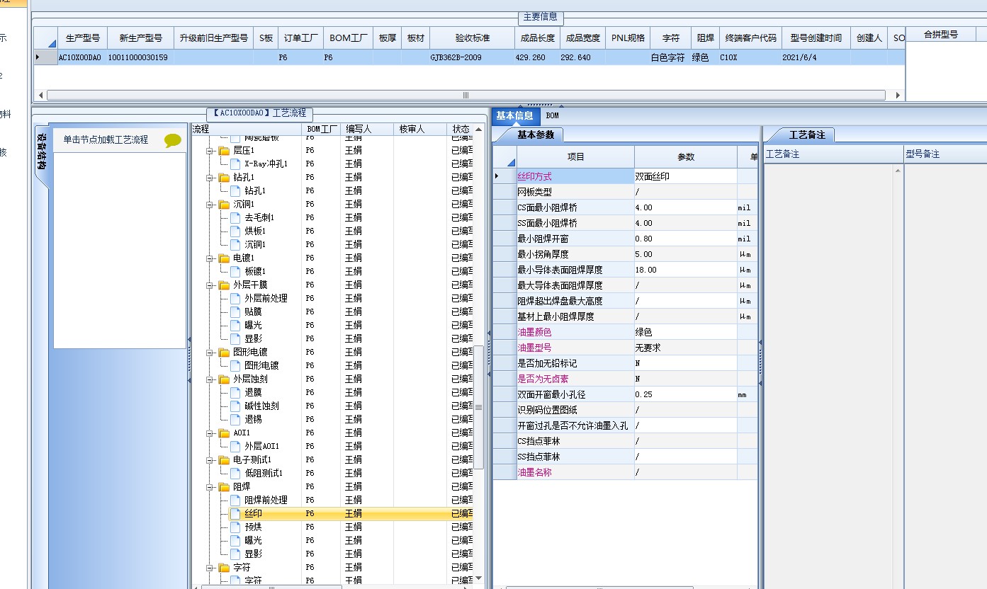This screenshot has height=589, width=987.
Task: Click the 【AC10X00DA0】工艺流程 panel title
Action: point(259,113)
